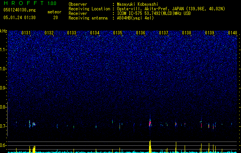
Task: Click the 0.8 kHz axis label
Action: point(3,107)
